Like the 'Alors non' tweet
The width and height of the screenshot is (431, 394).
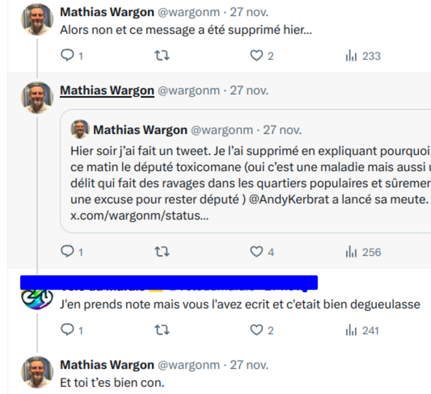coord(256,56)
